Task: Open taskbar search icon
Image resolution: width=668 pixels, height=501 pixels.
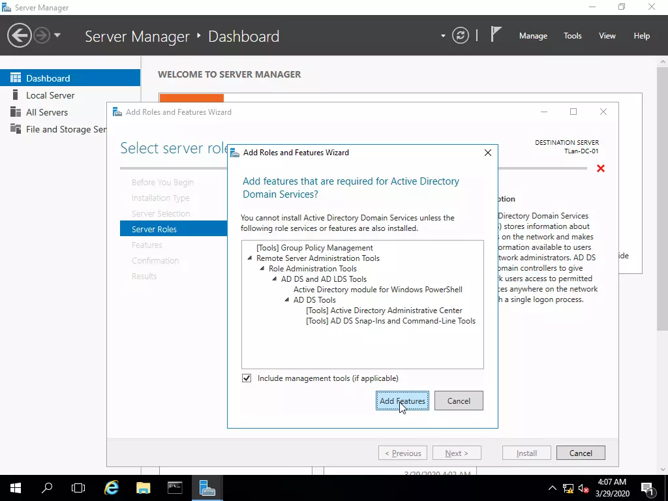Action: (47, 488)
